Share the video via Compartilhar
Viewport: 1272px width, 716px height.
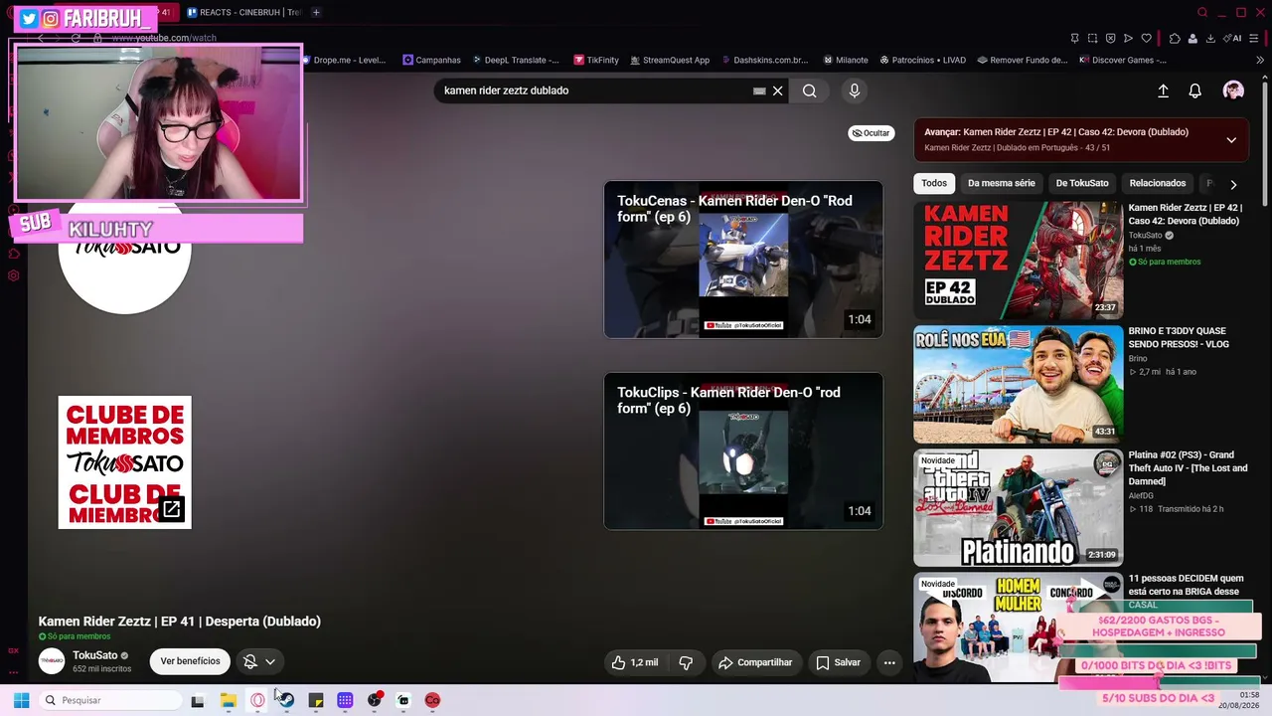[x=755, y=662]
